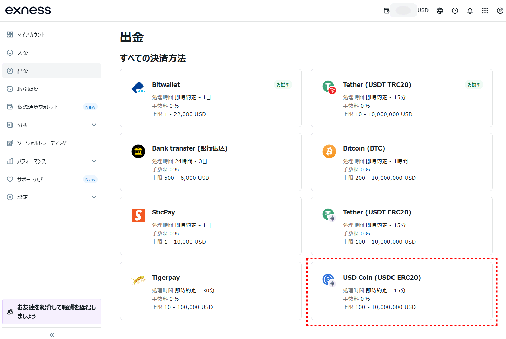The height and width of the screenshot is (339, 506).
Task: Open the apps grid menu
Action: point(485,11)
